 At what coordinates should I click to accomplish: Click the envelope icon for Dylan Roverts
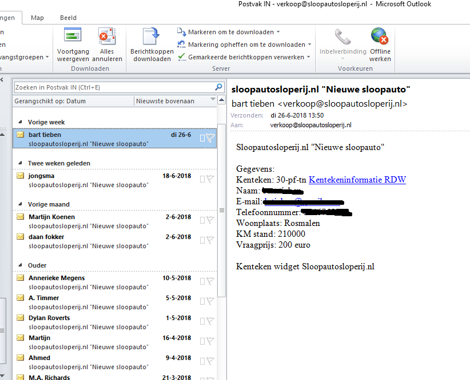[21, 318]
